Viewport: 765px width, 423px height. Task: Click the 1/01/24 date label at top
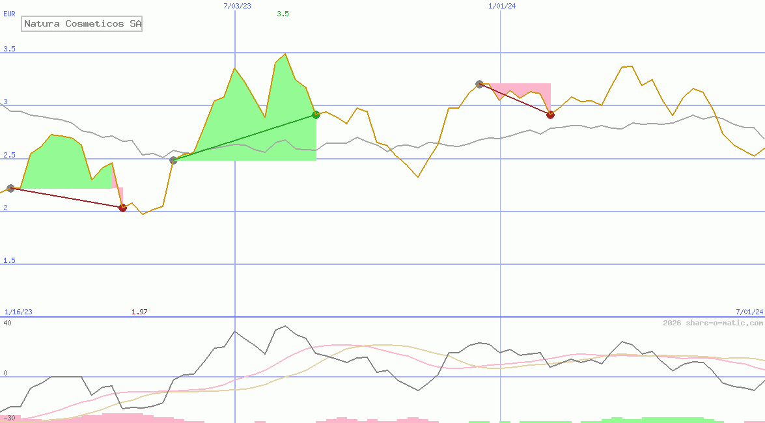tap(502, 6)
